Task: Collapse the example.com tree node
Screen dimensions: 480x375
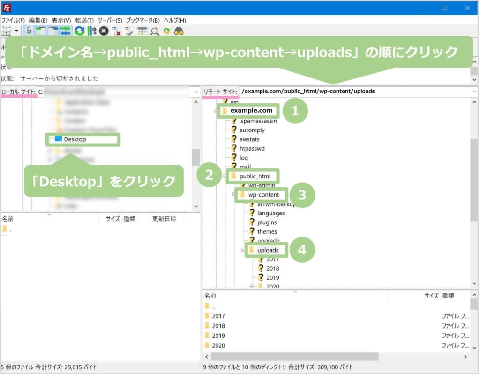Action: click(216, 111)
